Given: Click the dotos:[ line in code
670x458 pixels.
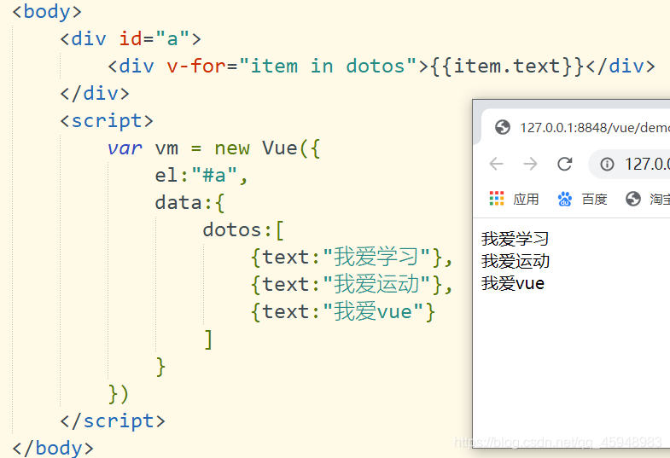Looking at the screenshot, I should [x=243, y=230].
